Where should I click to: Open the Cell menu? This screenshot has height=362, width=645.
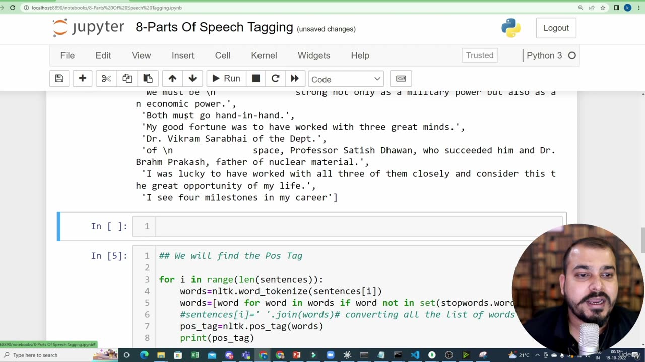223,55
